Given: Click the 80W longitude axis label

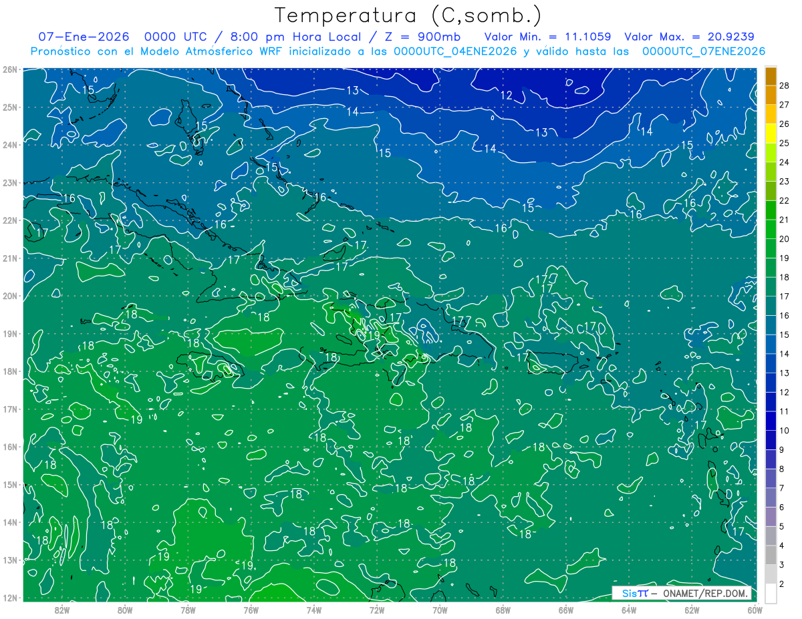Looking at the screenshot, I should [124, 610].
